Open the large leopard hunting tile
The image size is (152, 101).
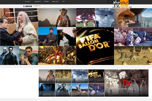coord(133,56)
